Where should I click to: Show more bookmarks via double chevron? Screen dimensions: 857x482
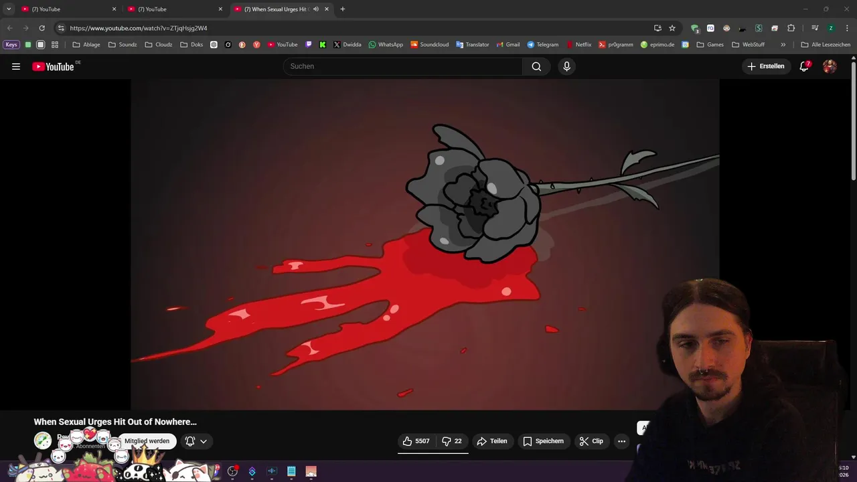[783, 45]
